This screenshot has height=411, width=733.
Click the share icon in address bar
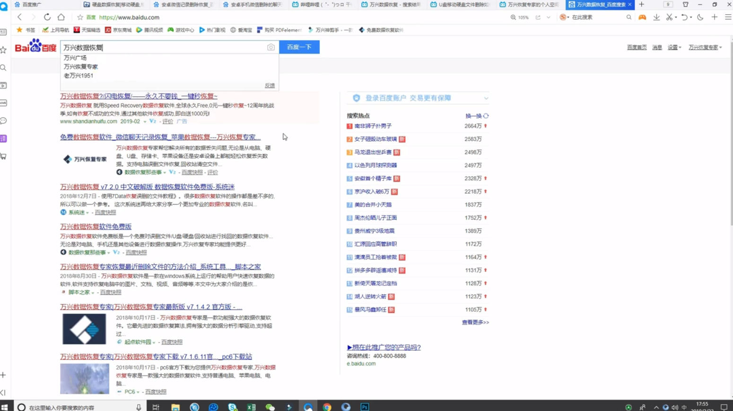pos(538,17)
